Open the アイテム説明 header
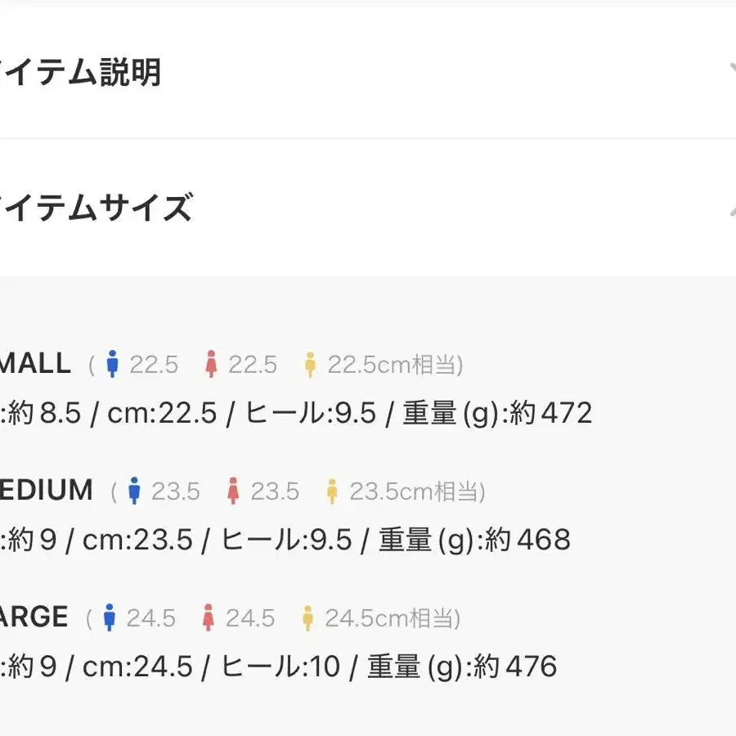The width and height of the screenshot is (736, 736). pyautogui.click(x=80, y=72)
